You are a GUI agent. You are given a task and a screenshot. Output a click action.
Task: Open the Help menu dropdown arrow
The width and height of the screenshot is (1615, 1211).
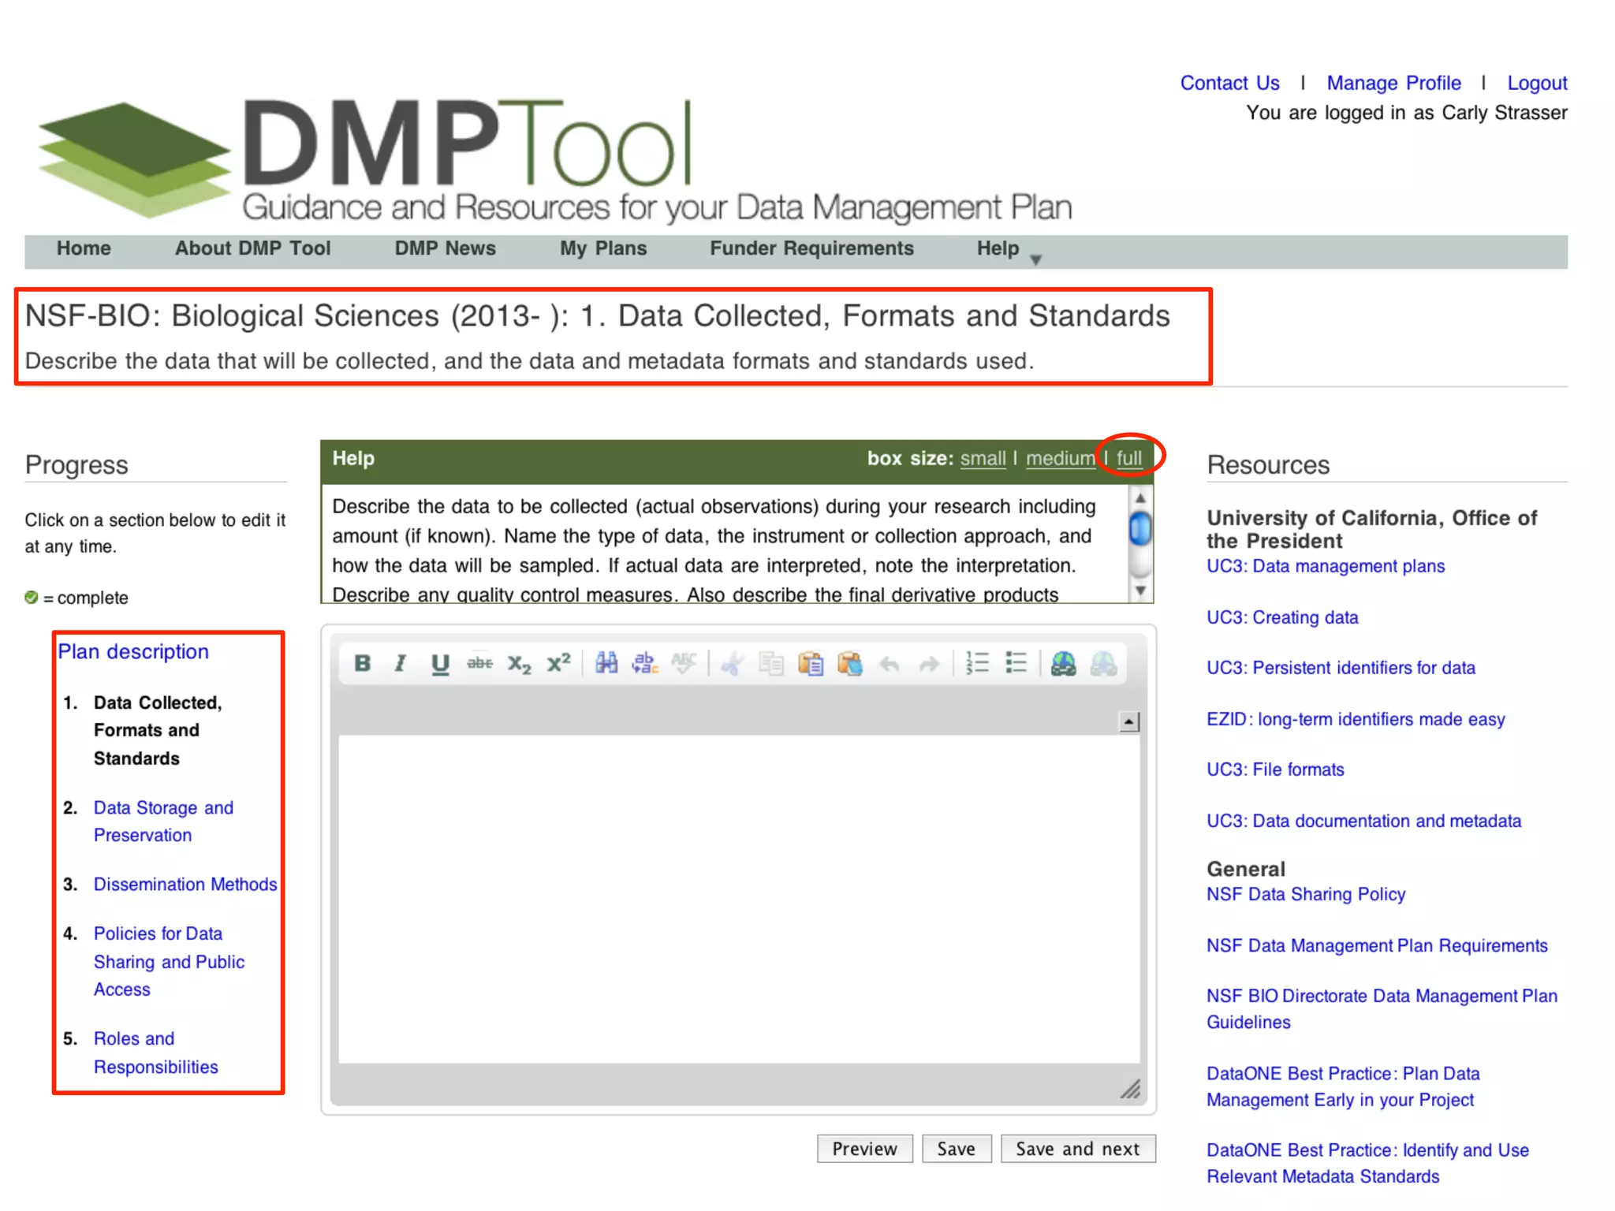(1036, 260)
